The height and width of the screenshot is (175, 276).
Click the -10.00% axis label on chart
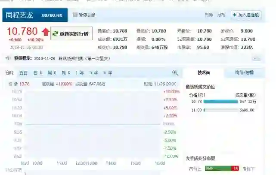click(x=171, y=156)
